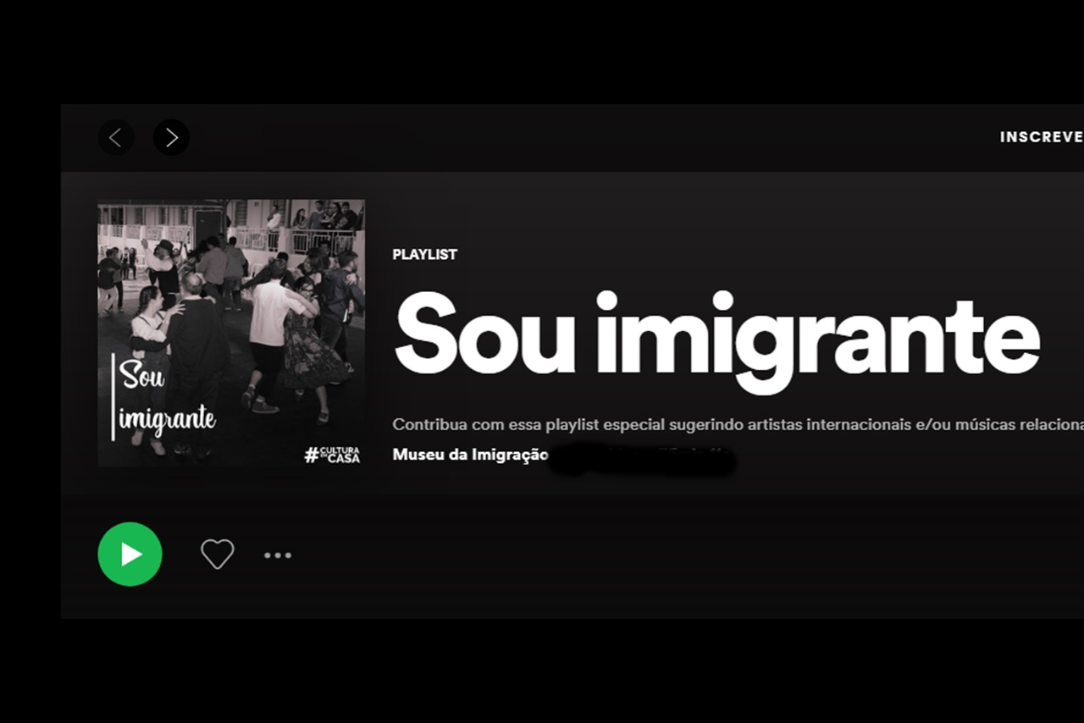Save playlist to library via heart outline
This screenshot has width=1084, height=723.
click(217, 555)
